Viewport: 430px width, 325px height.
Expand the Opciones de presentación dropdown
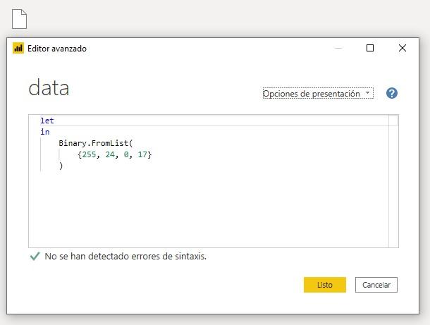317,93
